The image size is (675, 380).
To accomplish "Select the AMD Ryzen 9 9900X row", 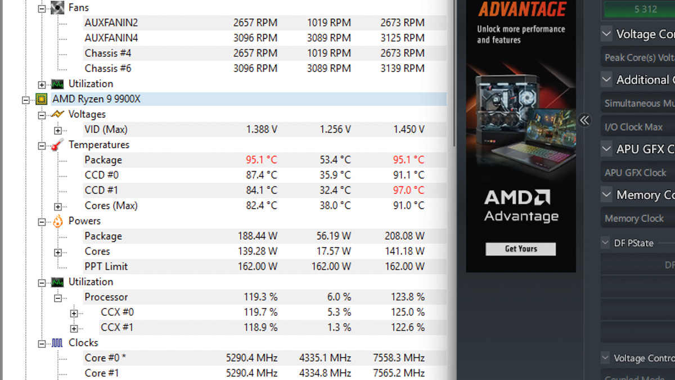I will 249,99.
